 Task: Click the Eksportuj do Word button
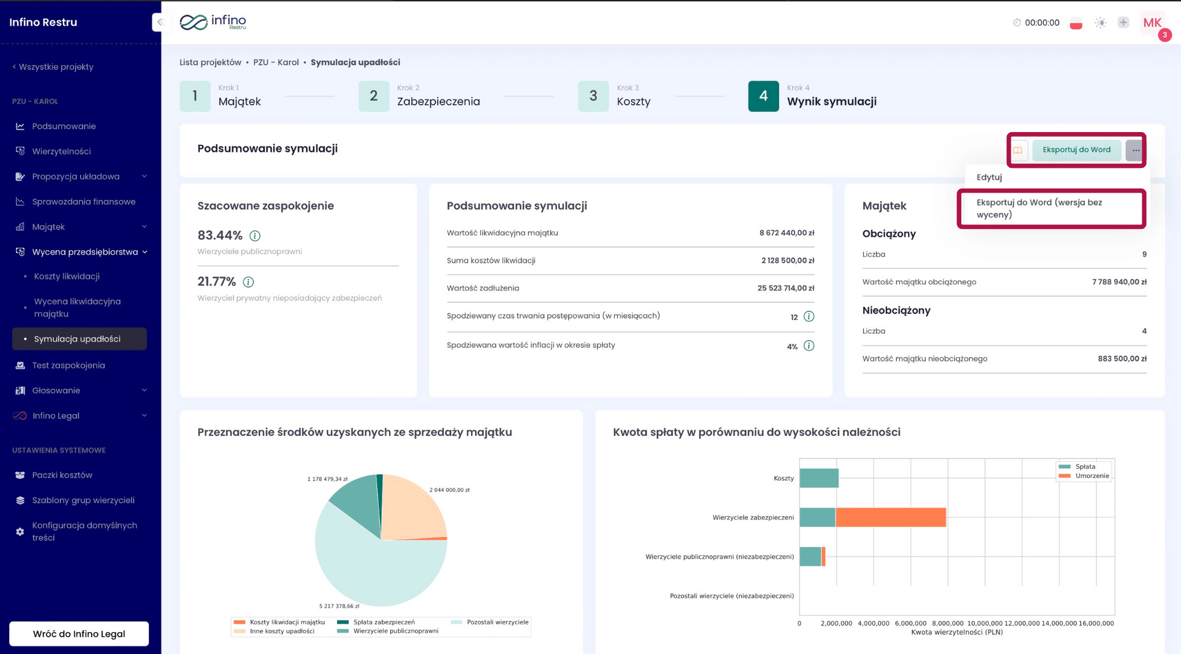[1076, 150]
